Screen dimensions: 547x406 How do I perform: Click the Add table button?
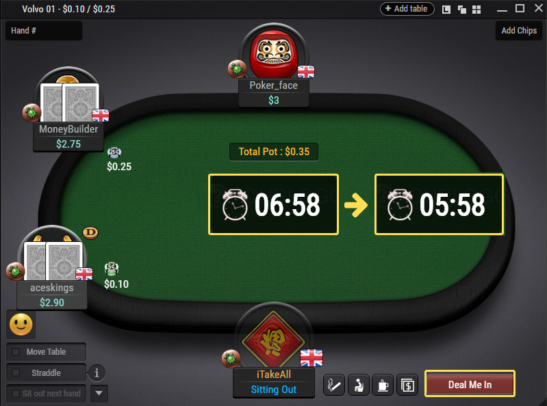(407, 9)
